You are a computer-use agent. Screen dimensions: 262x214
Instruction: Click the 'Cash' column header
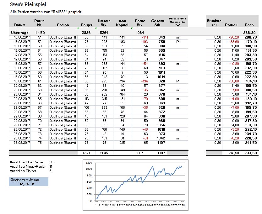pyautogui.click(x=249, y=25)
